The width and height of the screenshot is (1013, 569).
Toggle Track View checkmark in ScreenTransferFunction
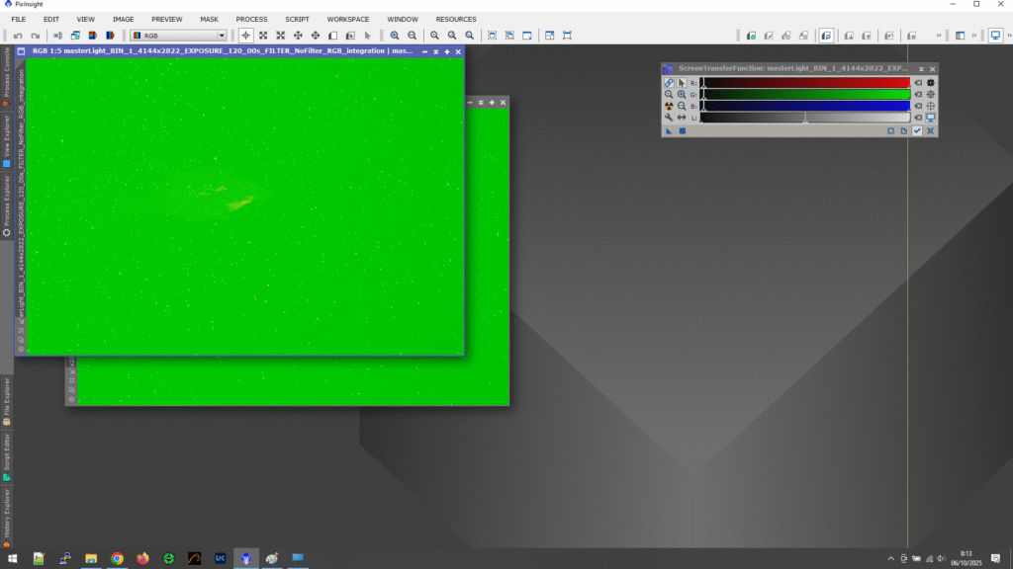point(917,130)
